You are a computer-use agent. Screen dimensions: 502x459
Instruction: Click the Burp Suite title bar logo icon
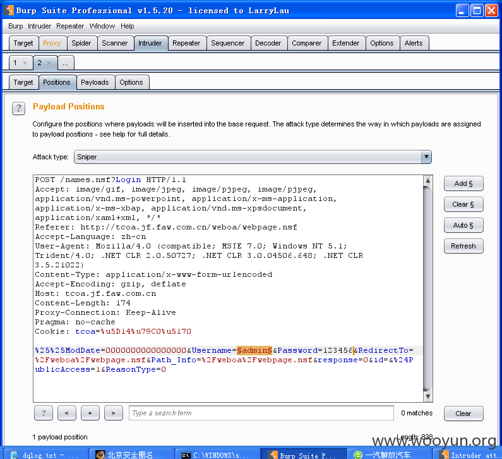[9, 11]
